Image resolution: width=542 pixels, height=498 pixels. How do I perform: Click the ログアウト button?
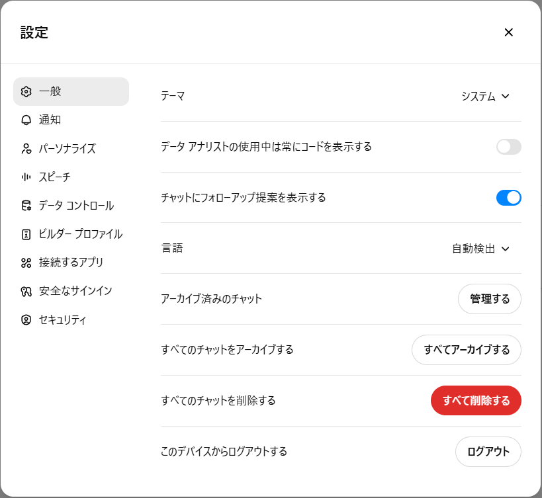[488, 452]
